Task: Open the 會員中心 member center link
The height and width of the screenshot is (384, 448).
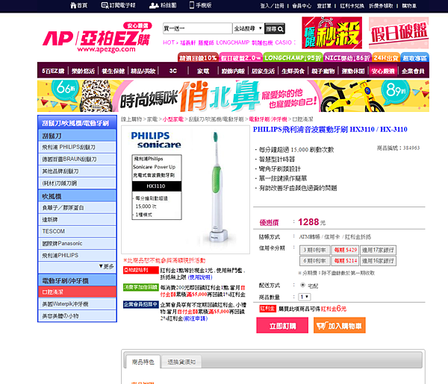Action: point(302,6)
